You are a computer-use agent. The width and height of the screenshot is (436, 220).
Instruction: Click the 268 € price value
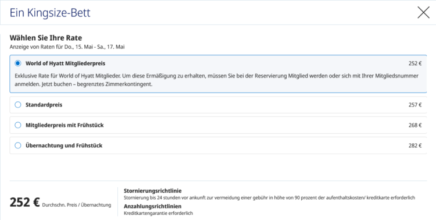415,125
